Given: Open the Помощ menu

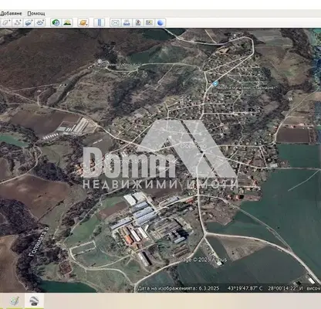Looking at the screenshot, I should coord(36,13).
